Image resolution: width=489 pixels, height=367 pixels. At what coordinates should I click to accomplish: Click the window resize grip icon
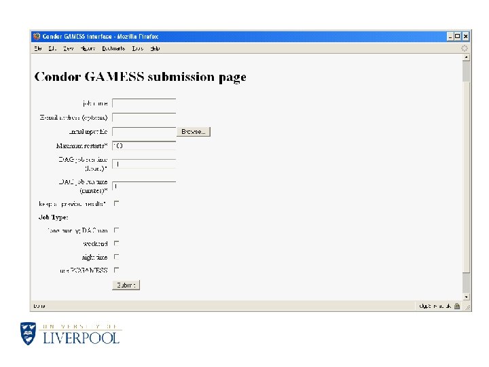point(467,307)
